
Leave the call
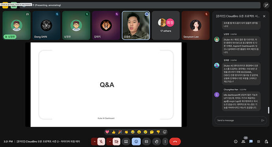click(175, 141)
